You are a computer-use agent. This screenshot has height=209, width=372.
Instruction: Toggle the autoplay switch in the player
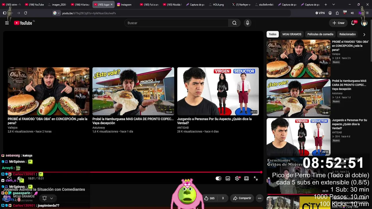[219, 179]
